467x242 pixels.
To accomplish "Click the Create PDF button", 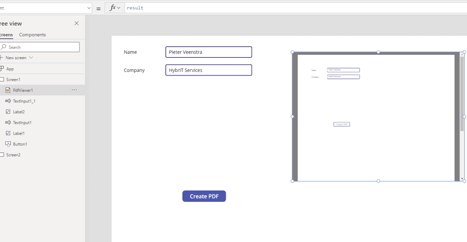I will tap(204, 196).
